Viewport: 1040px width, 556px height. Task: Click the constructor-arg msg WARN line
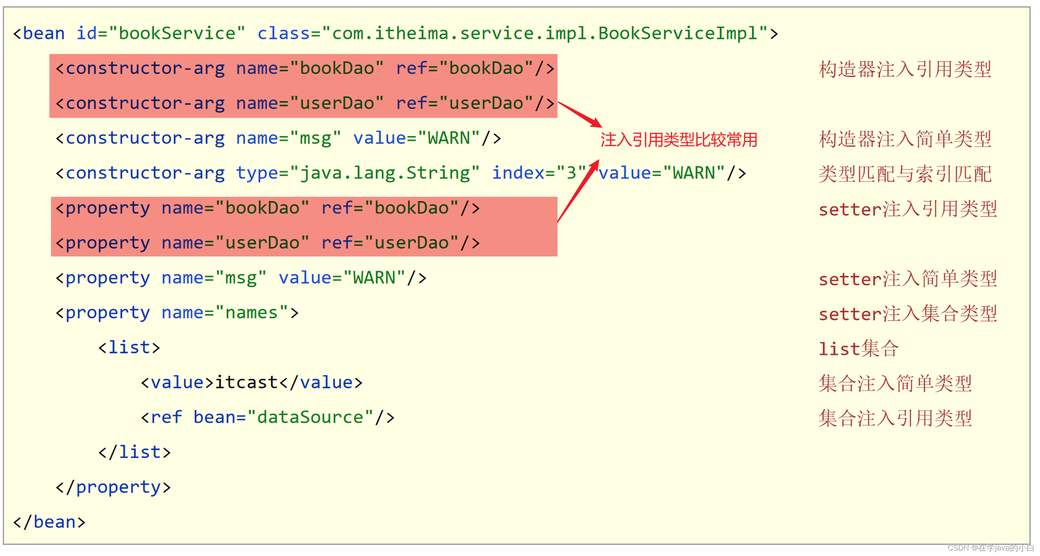[x=278, y=138]
